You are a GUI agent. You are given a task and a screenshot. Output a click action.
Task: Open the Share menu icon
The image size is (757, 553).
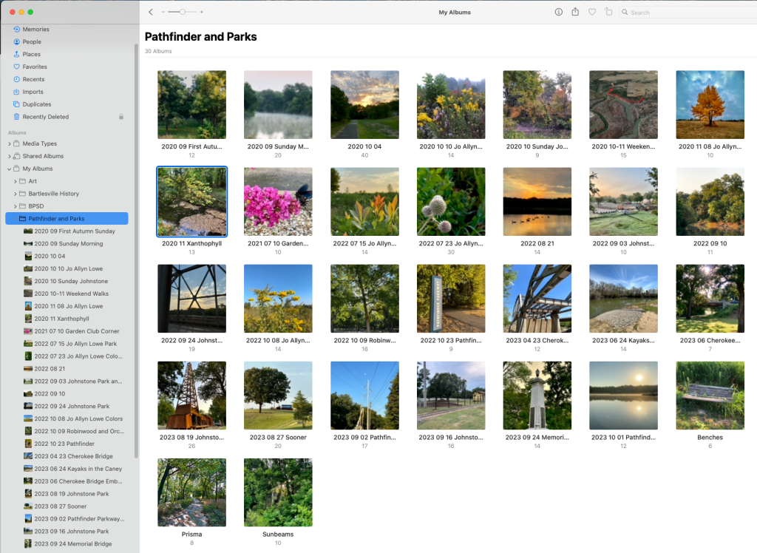coord(575,12)
